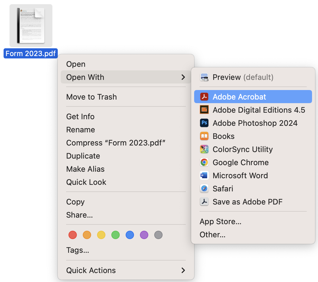Apply the purple tag color

point(144,235)
